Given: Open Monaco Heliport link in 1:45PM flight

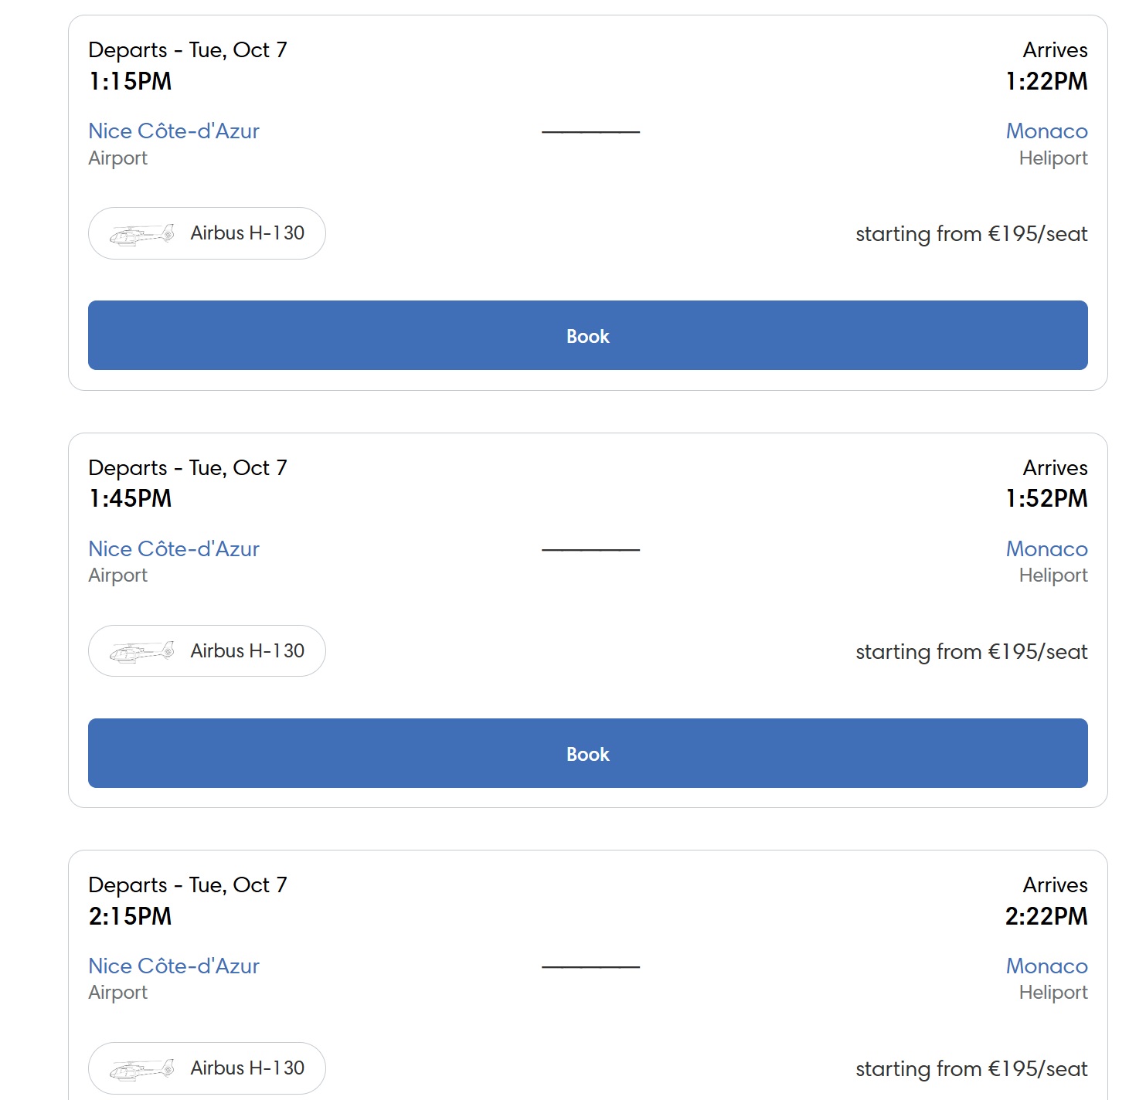Looking at the screenshot, I should 1046,549.
